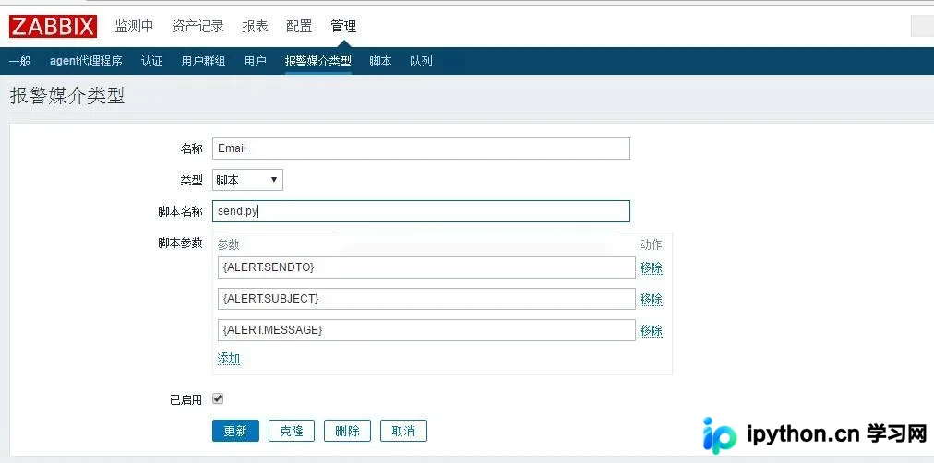The width and height of the screenshot is (934, 463).
Task: Go to the agent代理程序 submenu
Action: coord(86,61)
